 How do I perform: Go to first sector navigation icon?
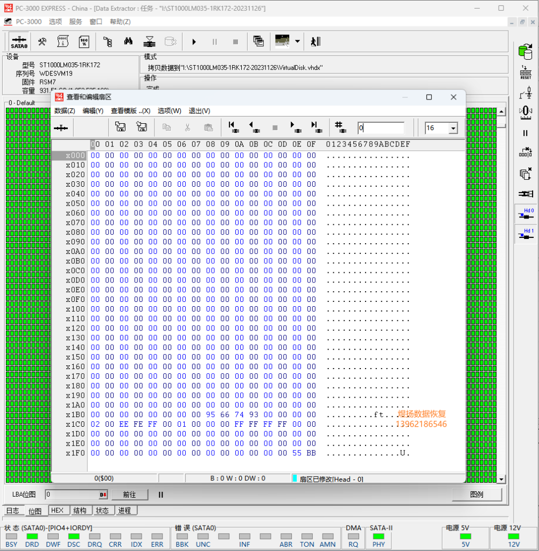[234, 127]
